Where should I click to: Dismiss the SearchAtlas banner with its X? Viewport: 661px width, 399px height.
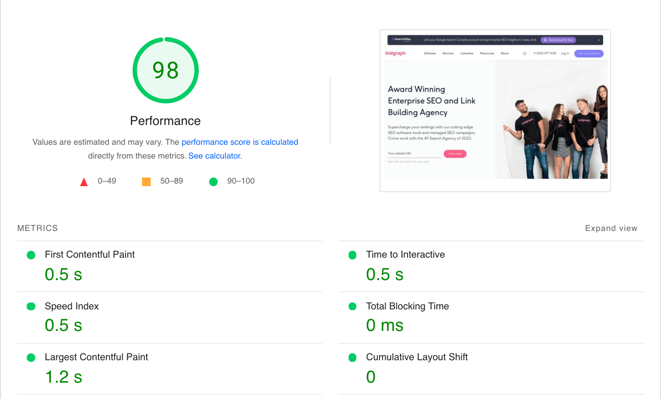[599, 40]
